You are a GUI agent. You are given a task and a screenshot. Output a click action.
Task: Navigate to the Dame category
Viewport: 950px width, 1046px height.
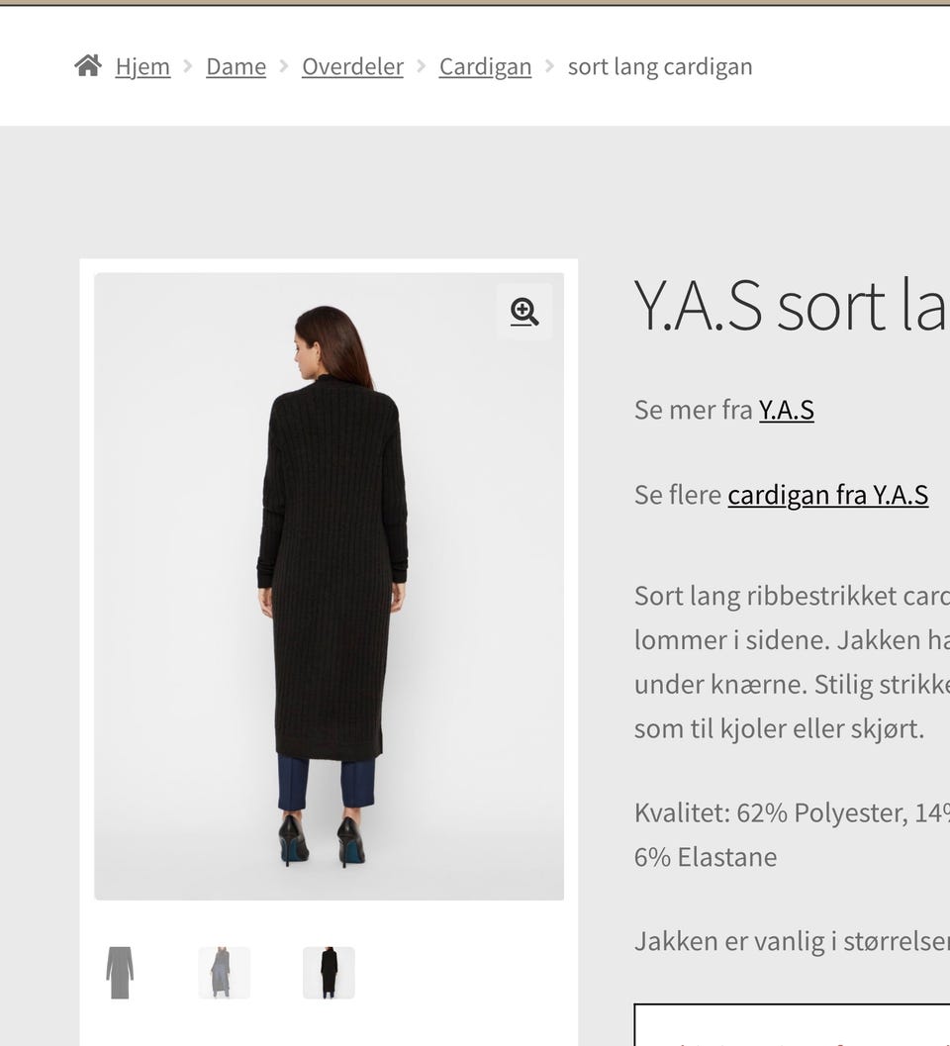pos(236,66)
